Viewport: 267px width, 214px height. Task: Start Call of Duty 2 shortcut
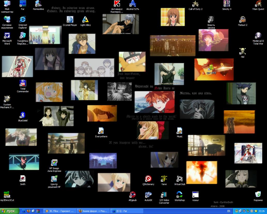195,5
